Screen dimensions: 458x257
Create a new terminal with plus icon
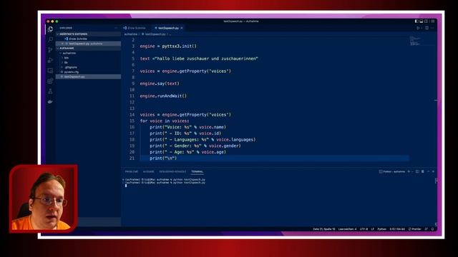(409, 171)
